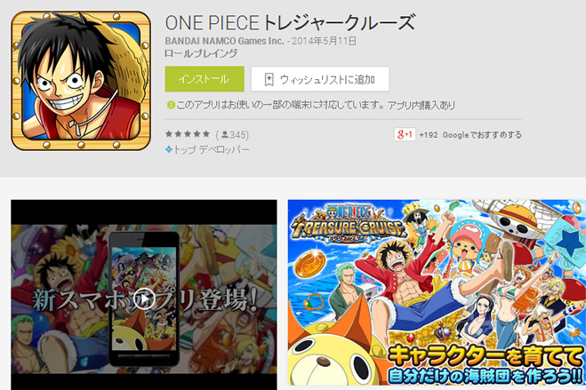This screenshot has width=586, height=390.
Task: Open the ロールプレイング category link
Action: (x=201, y=53)
